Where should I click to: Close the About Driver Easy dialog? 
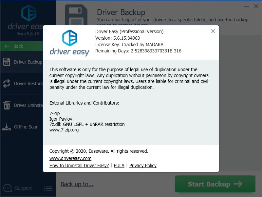point(213,31)
